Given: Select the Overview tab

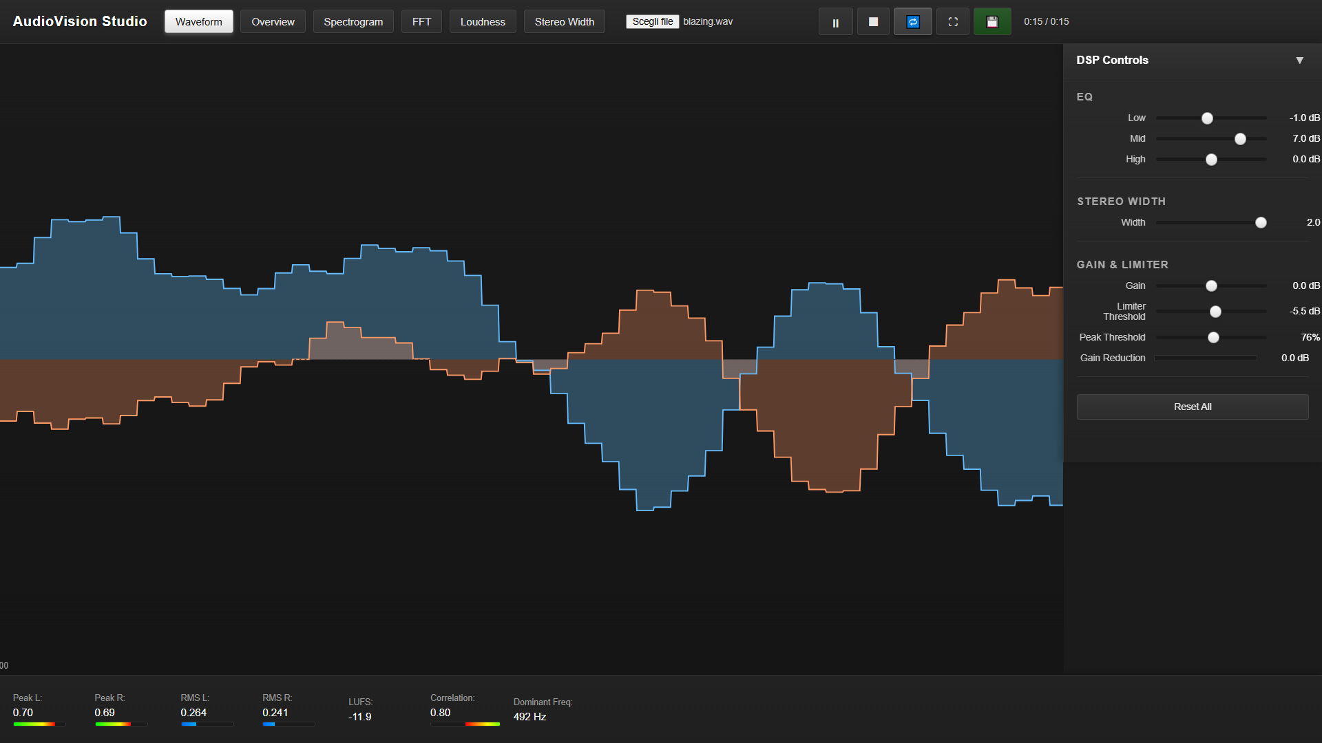Looking at the screenshot, I should point(273,22).
